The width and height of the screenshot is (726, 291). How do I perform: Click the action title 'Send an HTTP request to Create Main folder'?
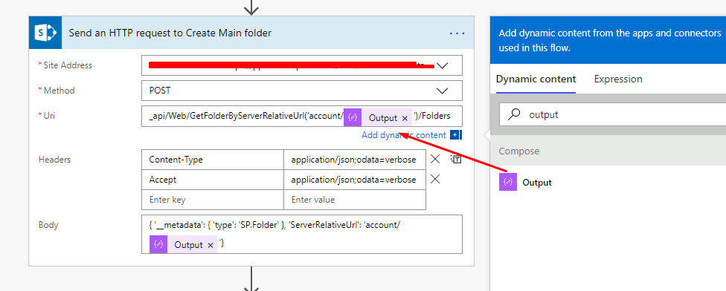pyautogui.click(x=170, y=33)
